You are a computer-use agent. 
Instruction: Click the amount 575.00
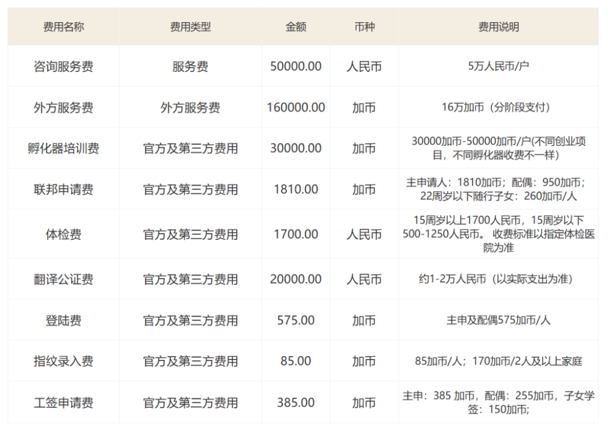pos(295,320)
